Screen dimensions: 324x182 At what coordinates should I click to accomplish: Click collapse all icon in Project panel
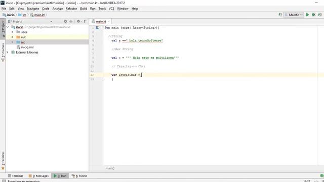click(71, 21)
